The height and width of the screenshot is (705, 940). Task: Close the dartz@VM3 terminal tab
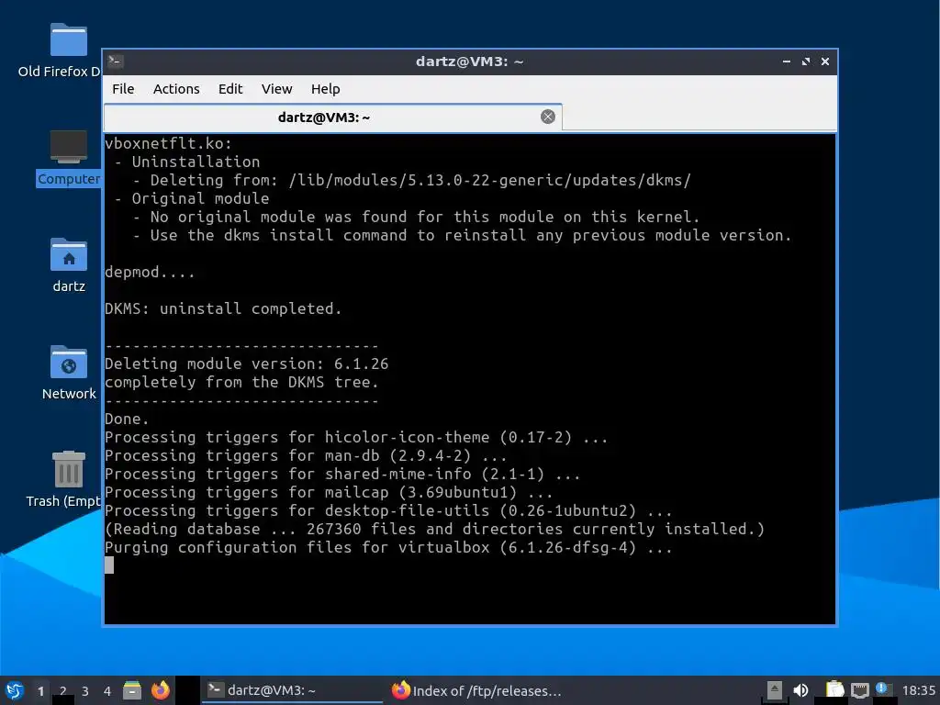point(547,117)
